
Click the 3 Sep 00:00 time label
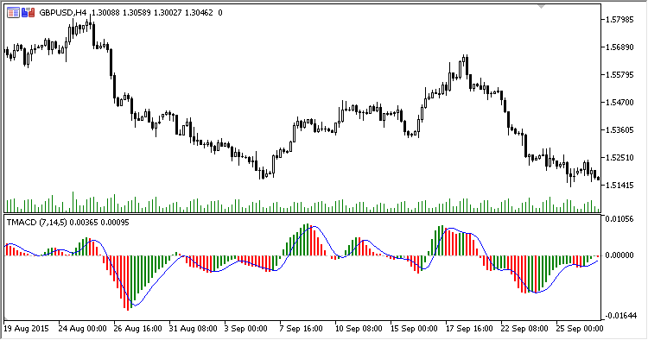[x=246, y=329]
